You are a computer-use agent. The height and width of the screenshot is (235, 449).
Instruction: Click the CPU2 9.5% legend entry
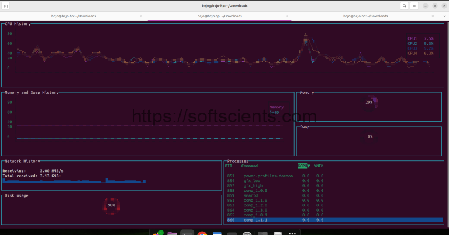pyautogui.click(x=420, y=44)
